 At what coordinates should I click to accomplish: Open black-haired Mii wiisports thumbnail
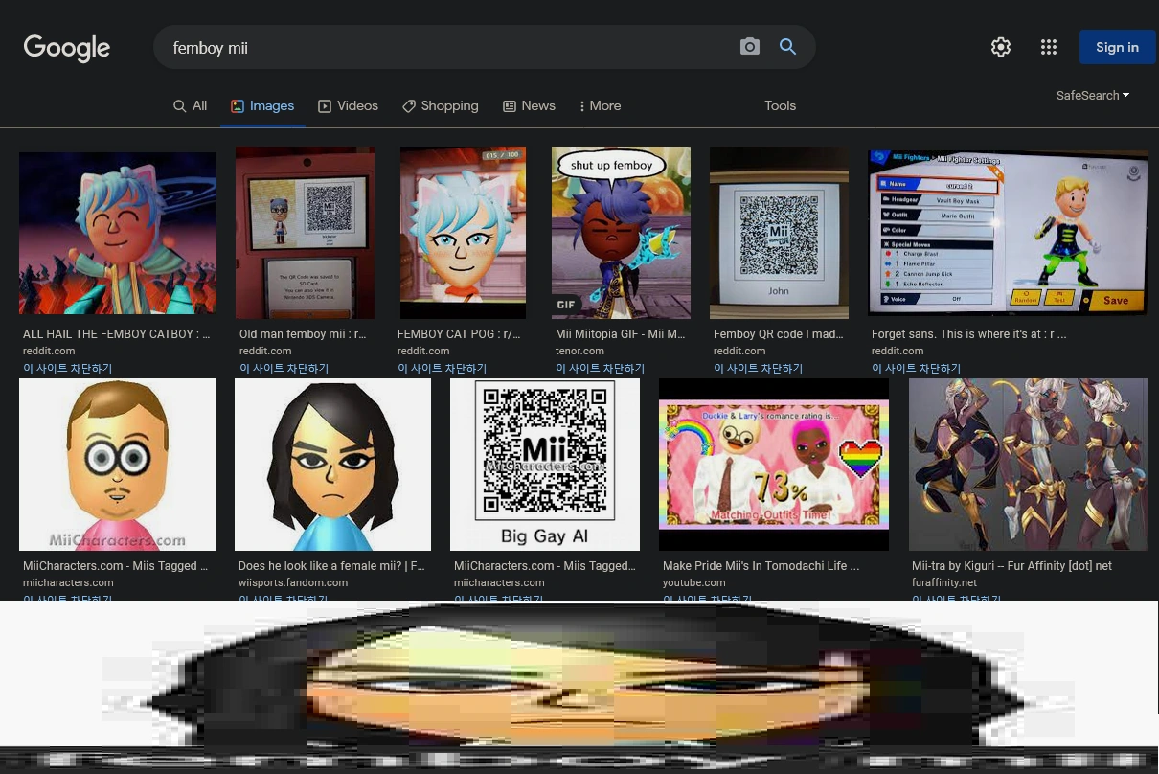[332, 465]
